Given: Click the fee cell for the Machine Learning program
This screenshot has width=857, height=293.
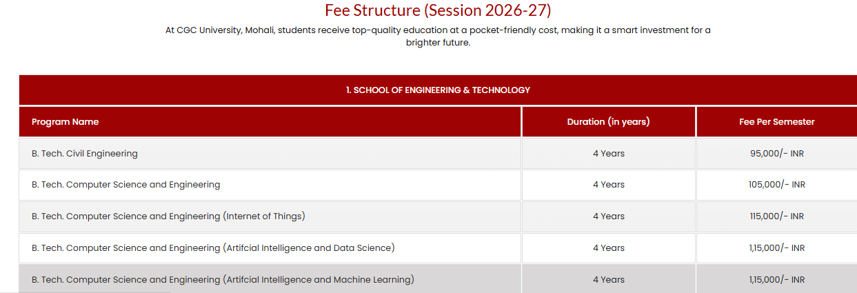Looking at the screenshot, I should pyautogui.click(x=776, y=280).
